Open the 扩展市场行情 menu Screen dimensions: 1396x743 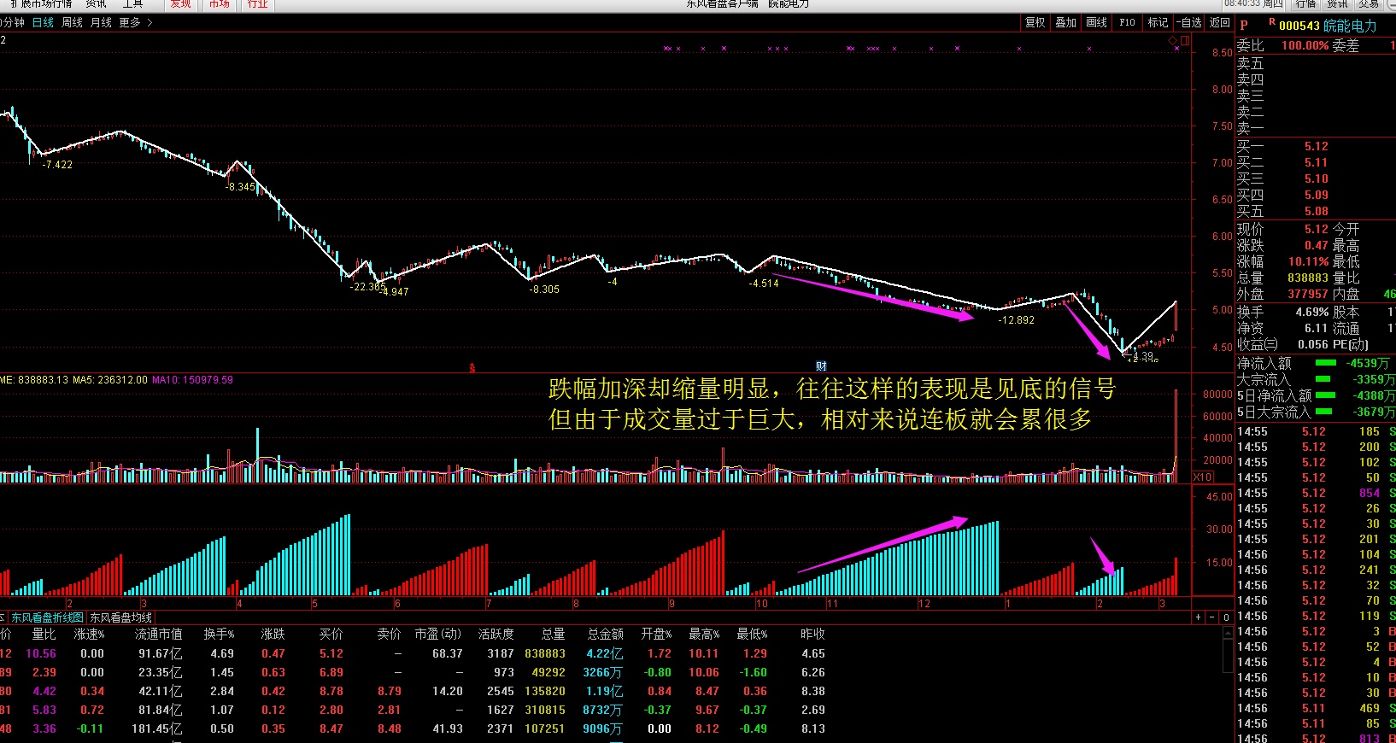[x=41, y=4]
